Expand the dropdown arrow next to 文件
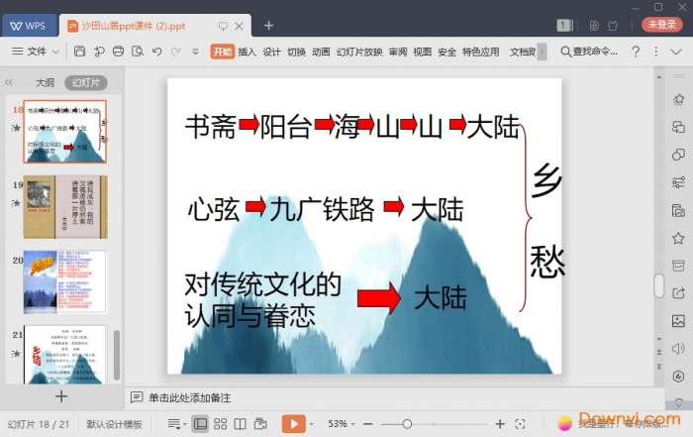 pos(55,52)
